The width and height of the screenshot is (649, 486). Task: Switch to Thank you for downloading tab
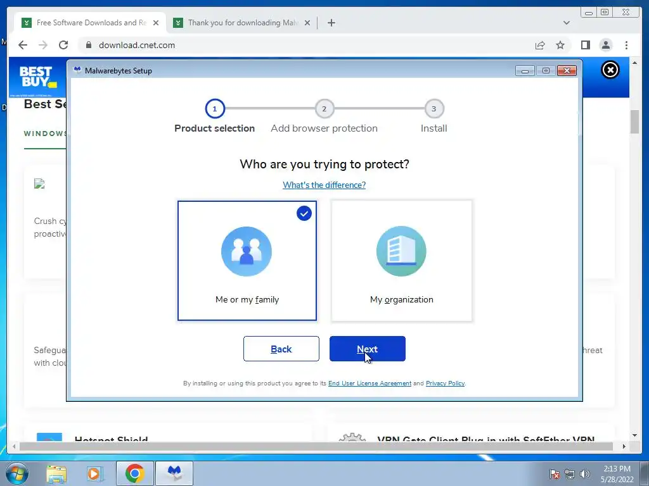point(241,23)
